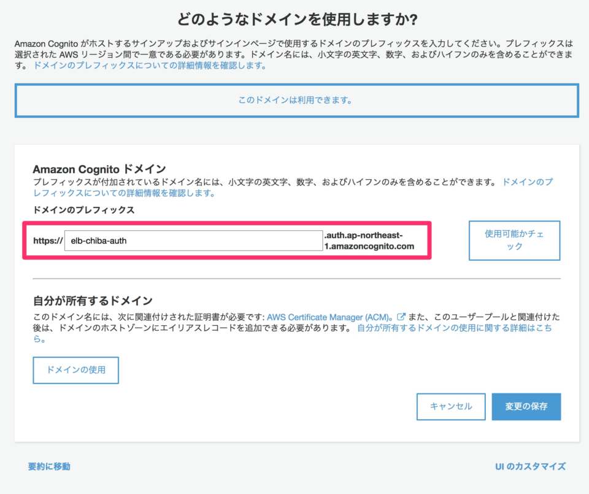This screenshot has width=589, height=494.
Task: Click the ドメインの使用 button
Action: pos(76,370)
